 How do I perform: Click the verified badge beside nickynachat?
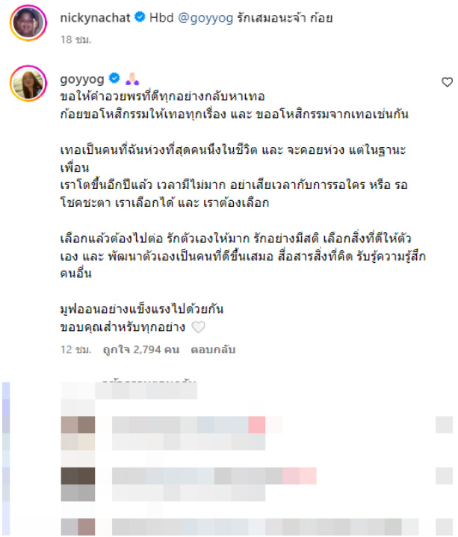coord(140,16)
